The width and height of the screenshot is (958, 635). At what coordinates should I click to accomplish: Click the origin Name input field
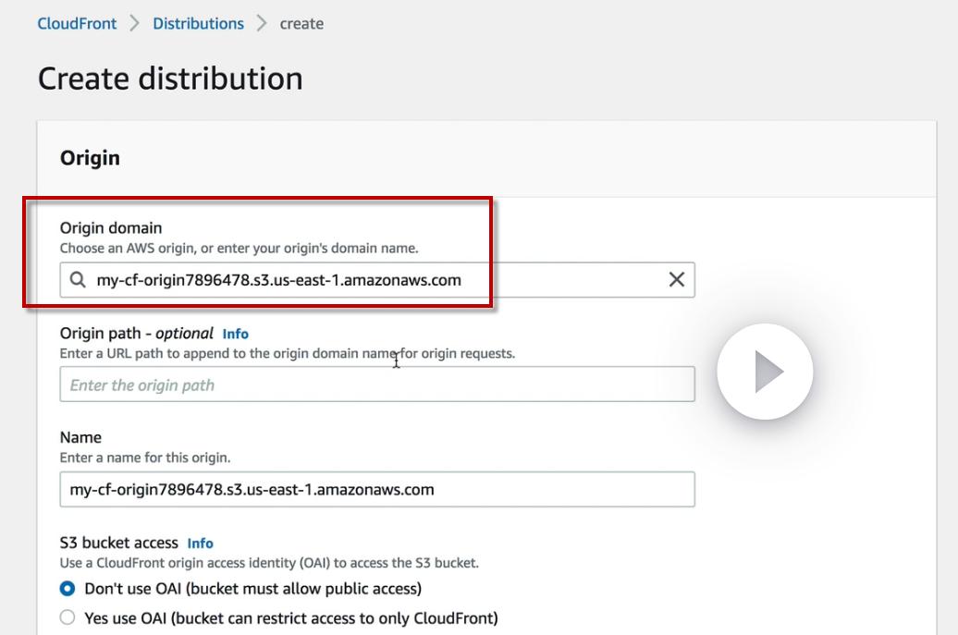[377, 489]
